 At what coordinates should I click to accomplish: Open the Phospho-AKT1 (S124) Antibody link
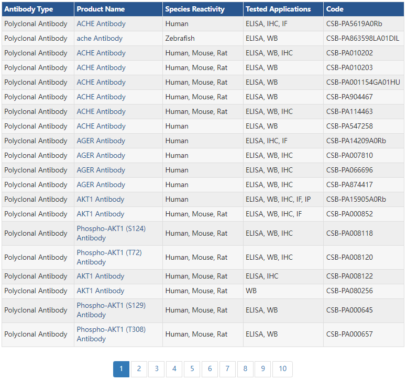pyautogui.click(x=111, y=229)
